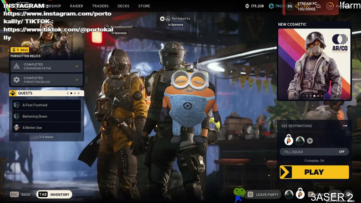Click the yellow Quests diamond icon
This screenshot has height=203, width=361.
coord(13,93)
